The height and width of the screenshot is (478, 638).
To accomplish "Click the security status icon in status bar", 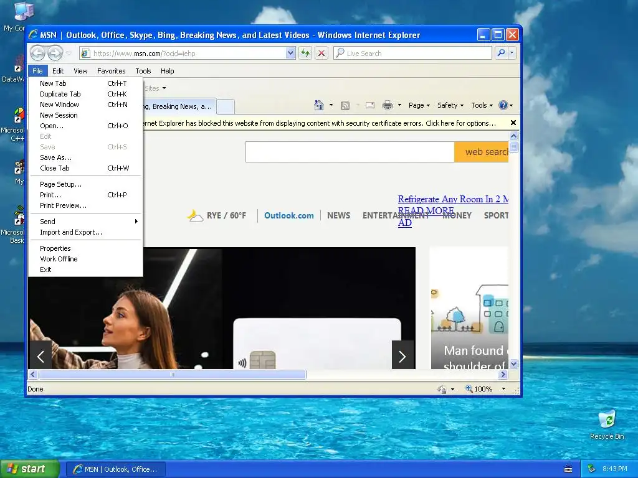I will [x=442, y=389].
